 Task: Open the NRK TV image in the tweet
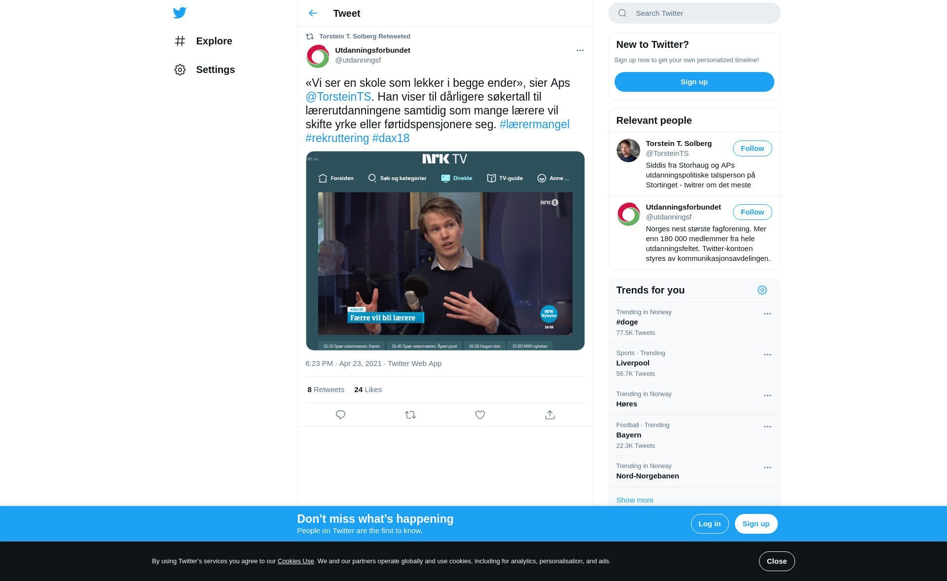click(x=445, y=251)
